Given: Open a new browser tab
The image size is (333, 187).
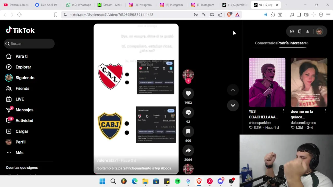Looking at the screenshot, I should point(286,5).
